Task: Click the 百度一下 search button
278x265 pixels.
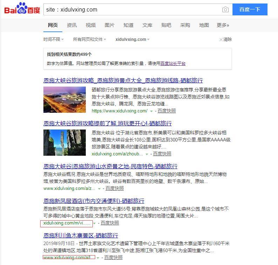Action: click(250, 9)
